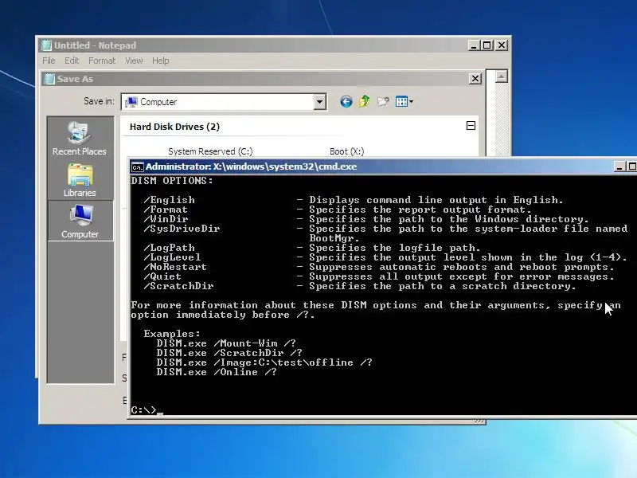This screenshot has height=478, width=637.
Task: Open the cmd.exe system menu icon
Action: coord(137,167)
